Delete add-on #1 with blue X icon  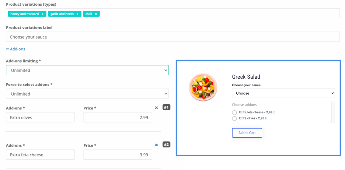(x=157, y=108)
